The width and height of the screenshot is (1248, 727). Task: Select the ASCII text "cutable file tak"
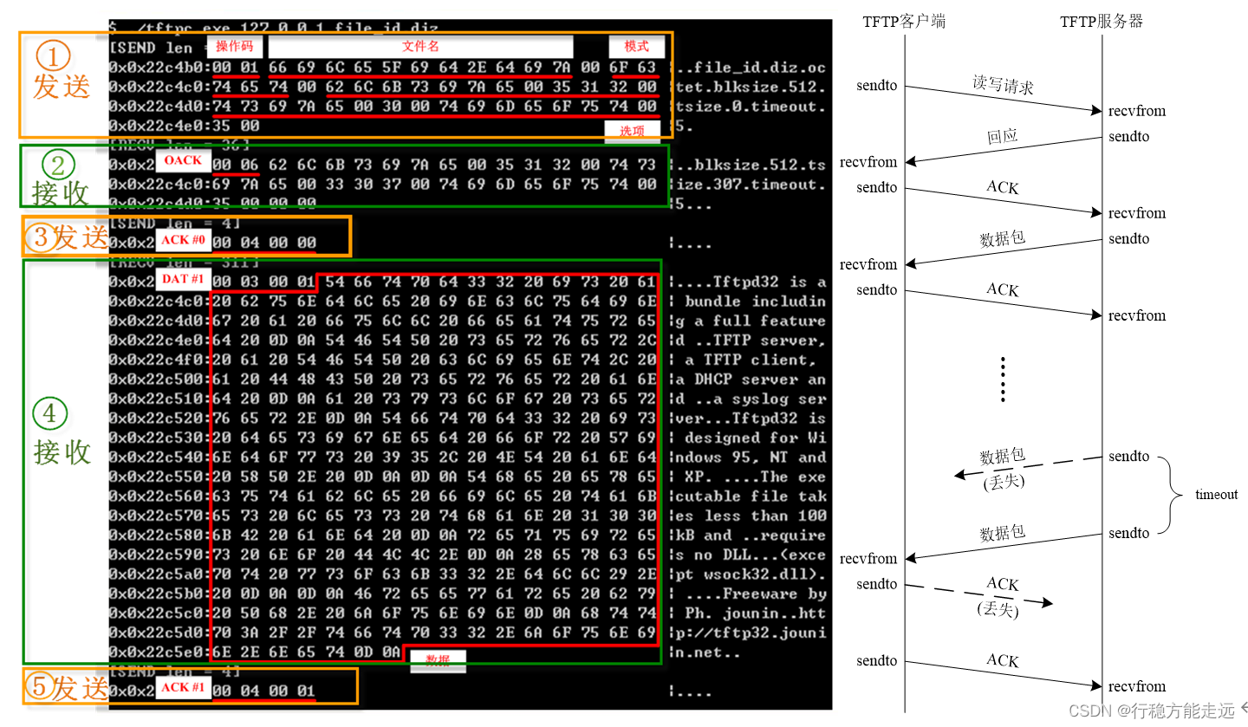(x=752, y=497)
